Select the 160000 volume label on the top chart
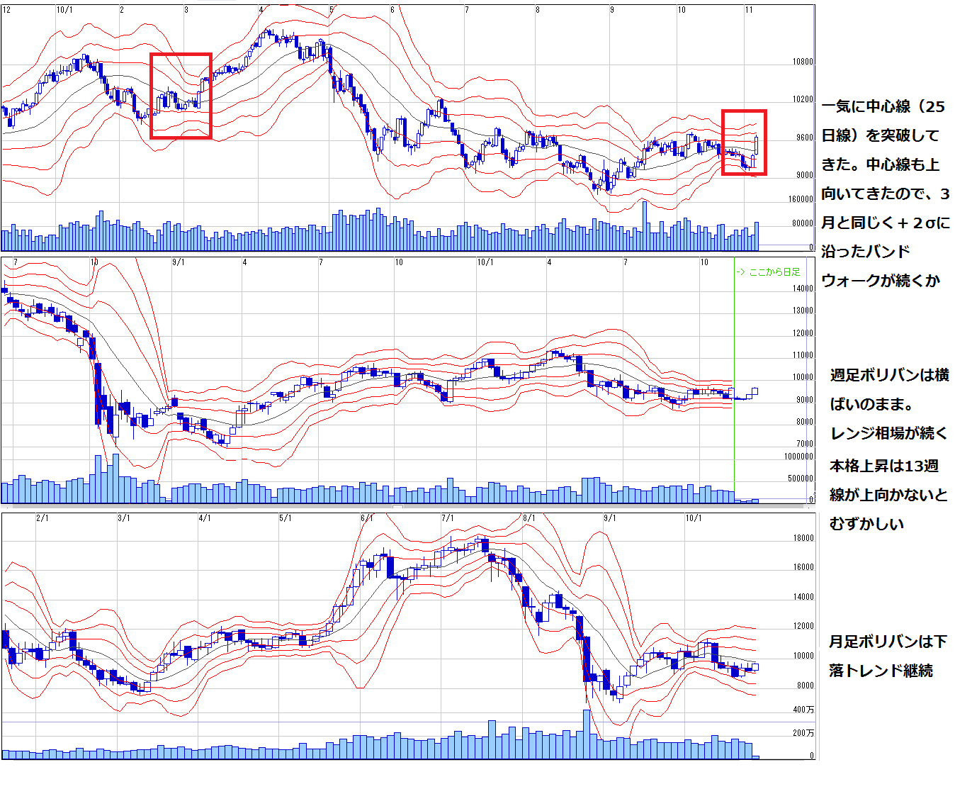The width and height of the screenshot is (972, 811). (801, 199)
